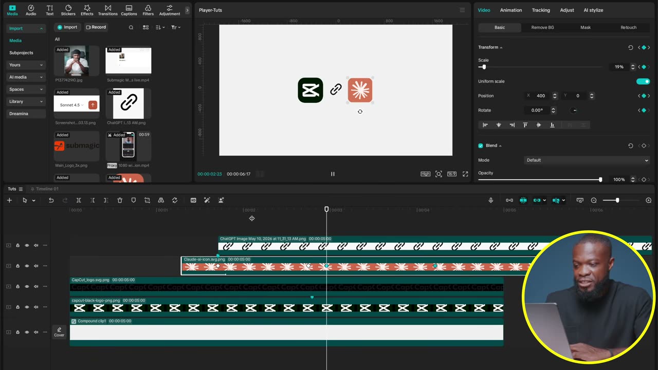Open the media sort dropdown
Image resolution: width=658 pixels, height=370 pixels.
160,27
